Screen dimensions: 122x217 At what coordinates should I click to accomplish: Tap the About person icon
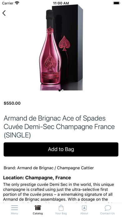point(84,208)
